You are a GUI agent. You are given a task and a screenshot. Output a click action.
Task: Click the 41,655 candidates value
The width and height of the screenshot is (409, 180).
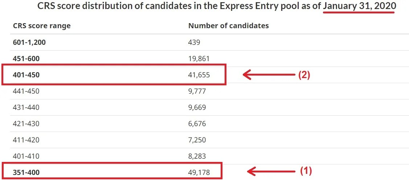(x=199, y=75)
